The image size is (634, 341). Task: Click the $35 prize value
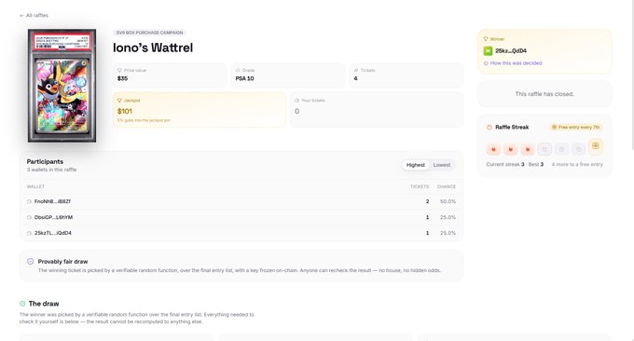122,79
